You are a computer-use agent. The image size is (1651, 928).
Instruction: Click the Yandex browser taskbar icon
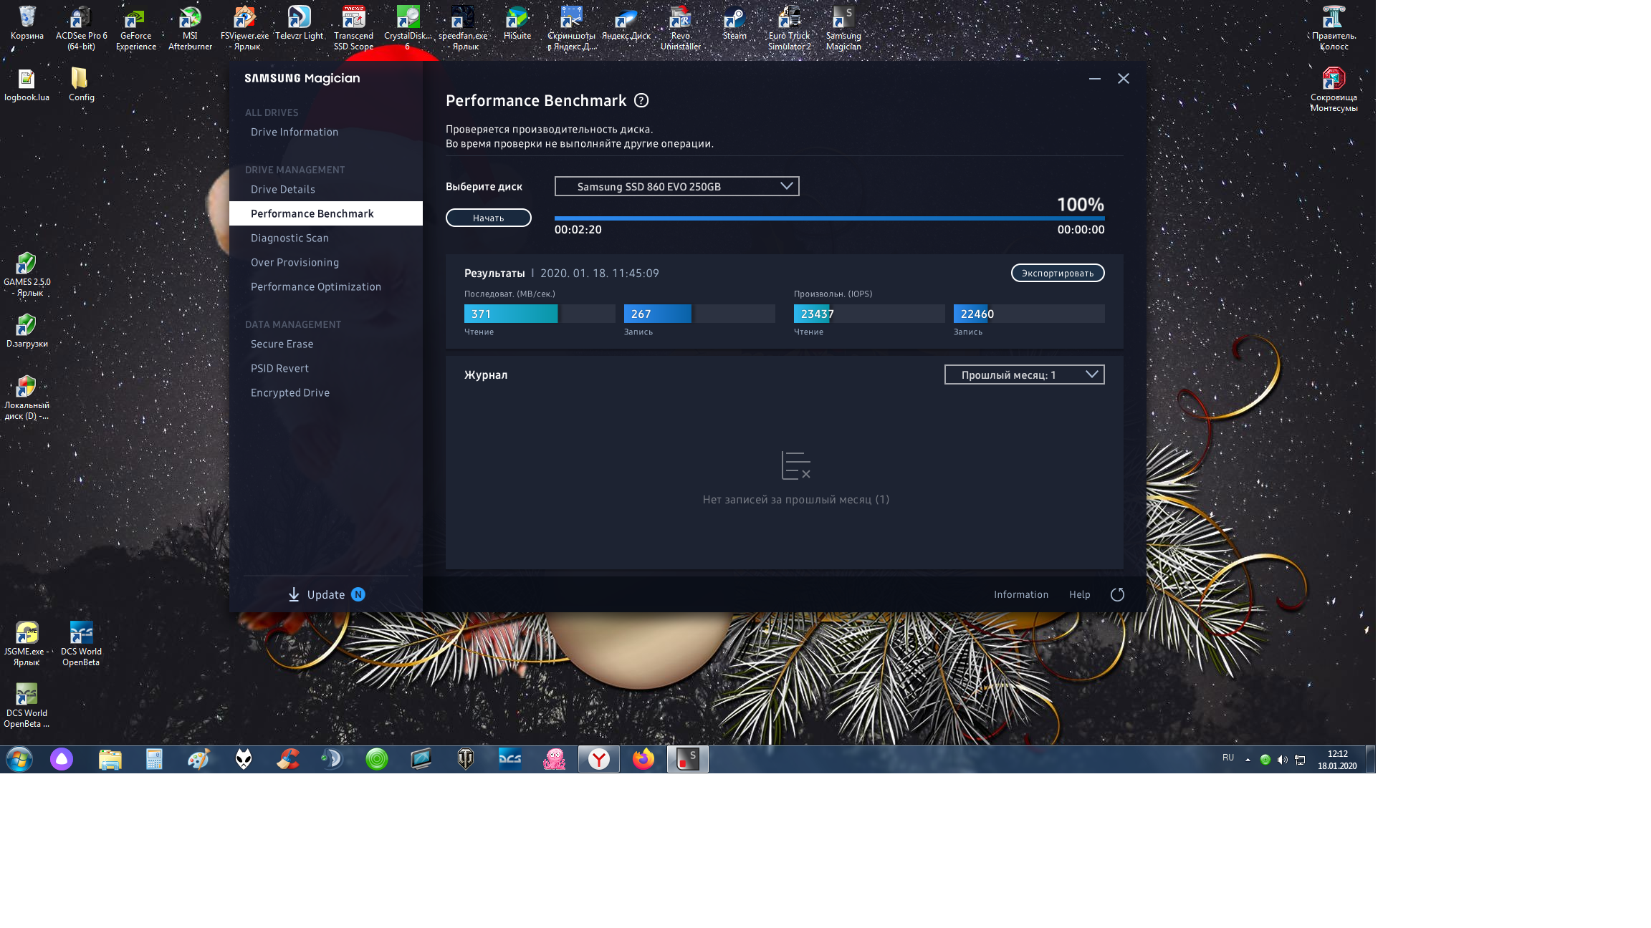pos(599,759)
